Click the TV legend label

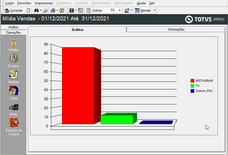pyautogui.click(x=198, y=86)
